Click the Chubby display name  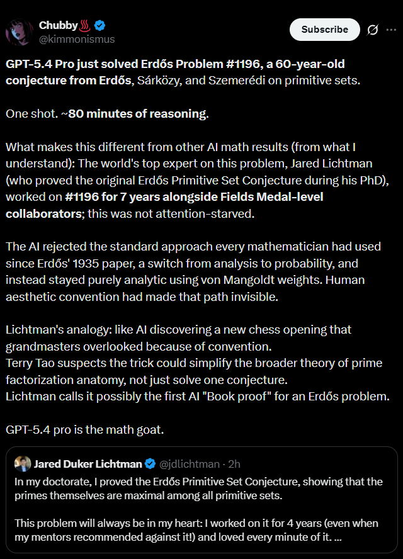[58, 26]
